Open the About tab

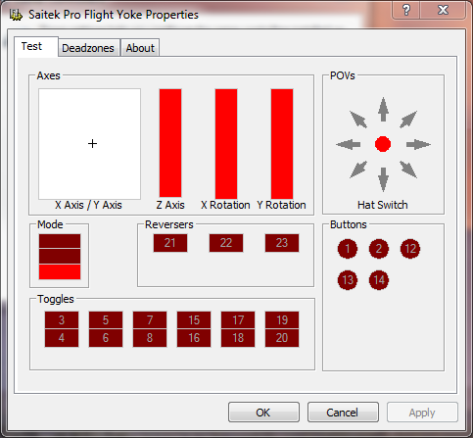pos(140,48)
